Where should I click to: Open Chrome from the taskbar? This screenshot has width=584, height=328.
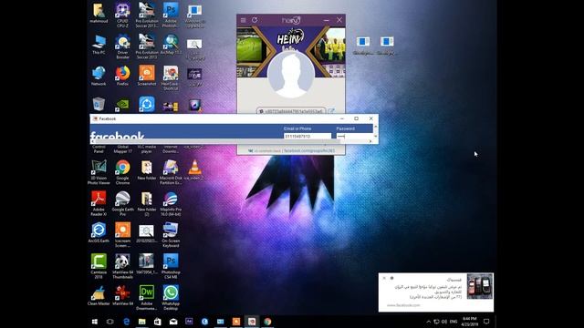coord(267,322)
